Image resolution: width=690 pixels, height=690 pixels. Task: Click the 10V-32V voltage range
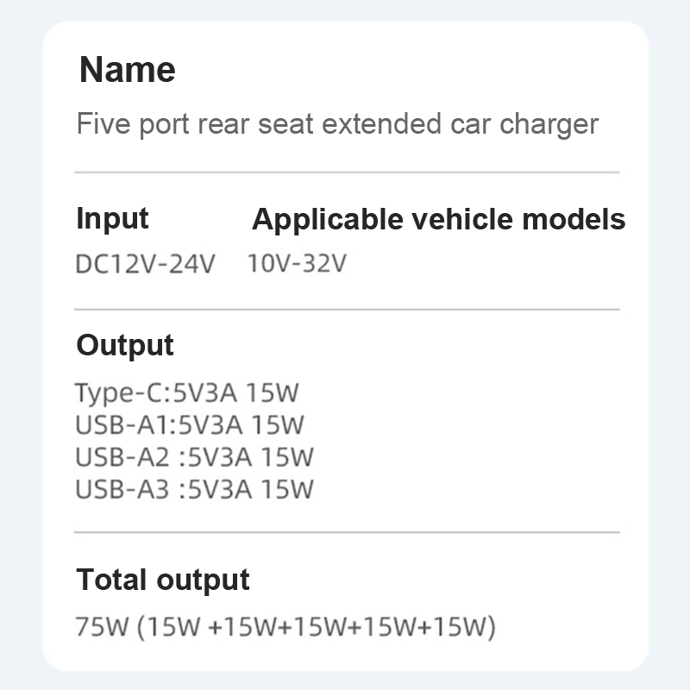[296, 263]
